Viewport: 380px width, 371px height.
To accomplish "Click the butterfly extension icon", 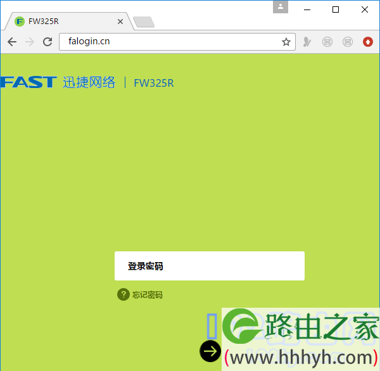I will coord(307,42).
